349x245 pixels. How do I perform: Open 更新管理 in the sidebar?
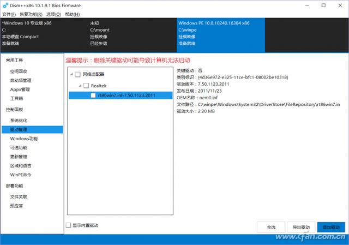point(19,157)
